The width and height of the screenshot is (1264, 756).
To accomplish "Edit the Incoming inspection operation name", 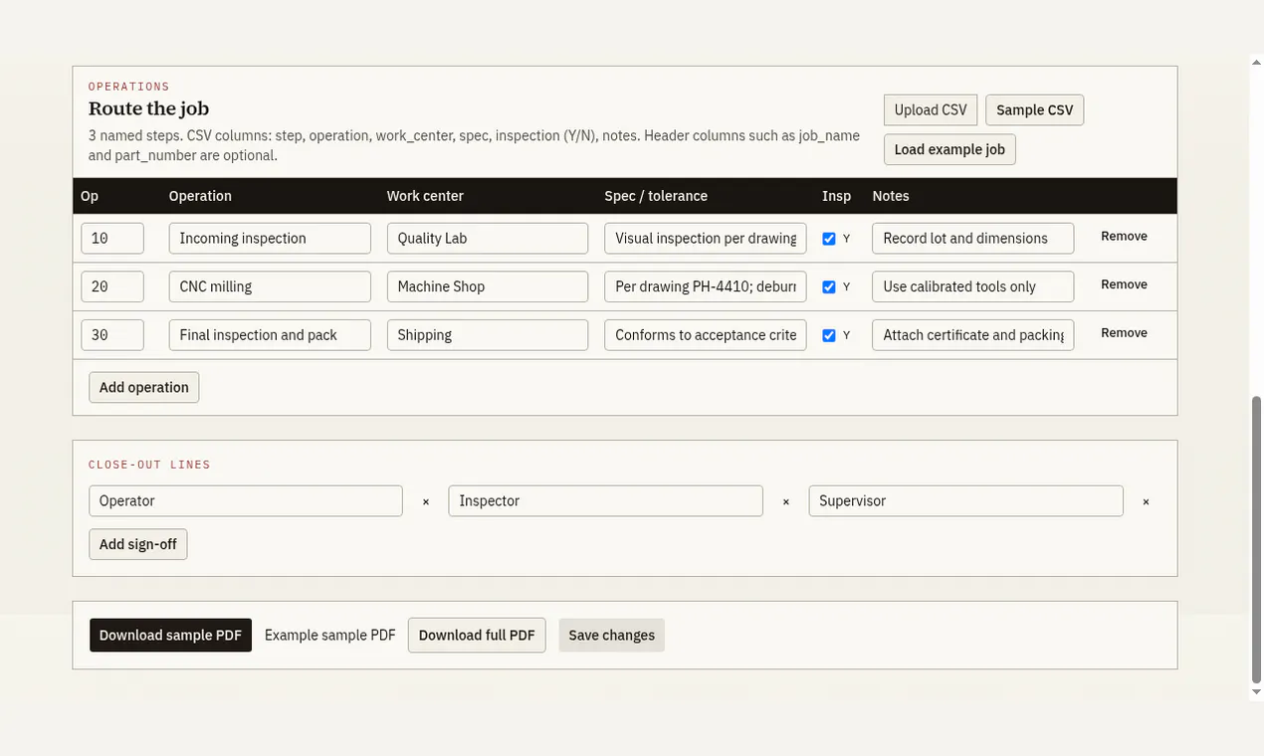I will [x=270, y=239].
